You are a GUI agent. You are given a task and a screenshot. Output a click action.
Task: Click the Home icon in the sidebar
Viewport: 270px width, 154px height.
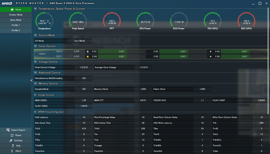click(x=12, y=10)
